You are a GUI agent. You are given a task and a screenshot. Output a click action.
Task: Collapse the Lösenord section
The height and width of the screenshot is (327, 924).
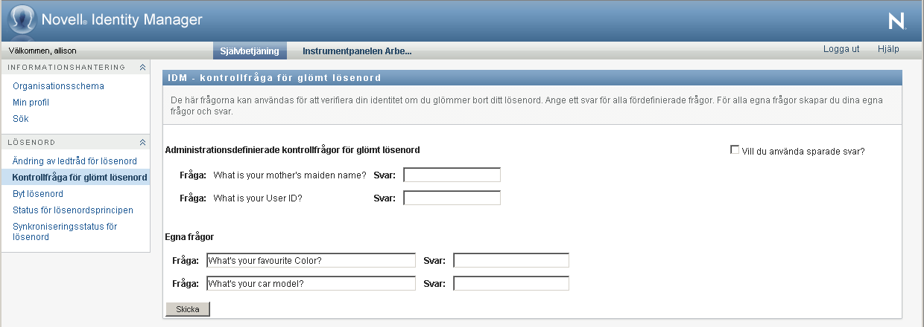[x=142, y=142]
